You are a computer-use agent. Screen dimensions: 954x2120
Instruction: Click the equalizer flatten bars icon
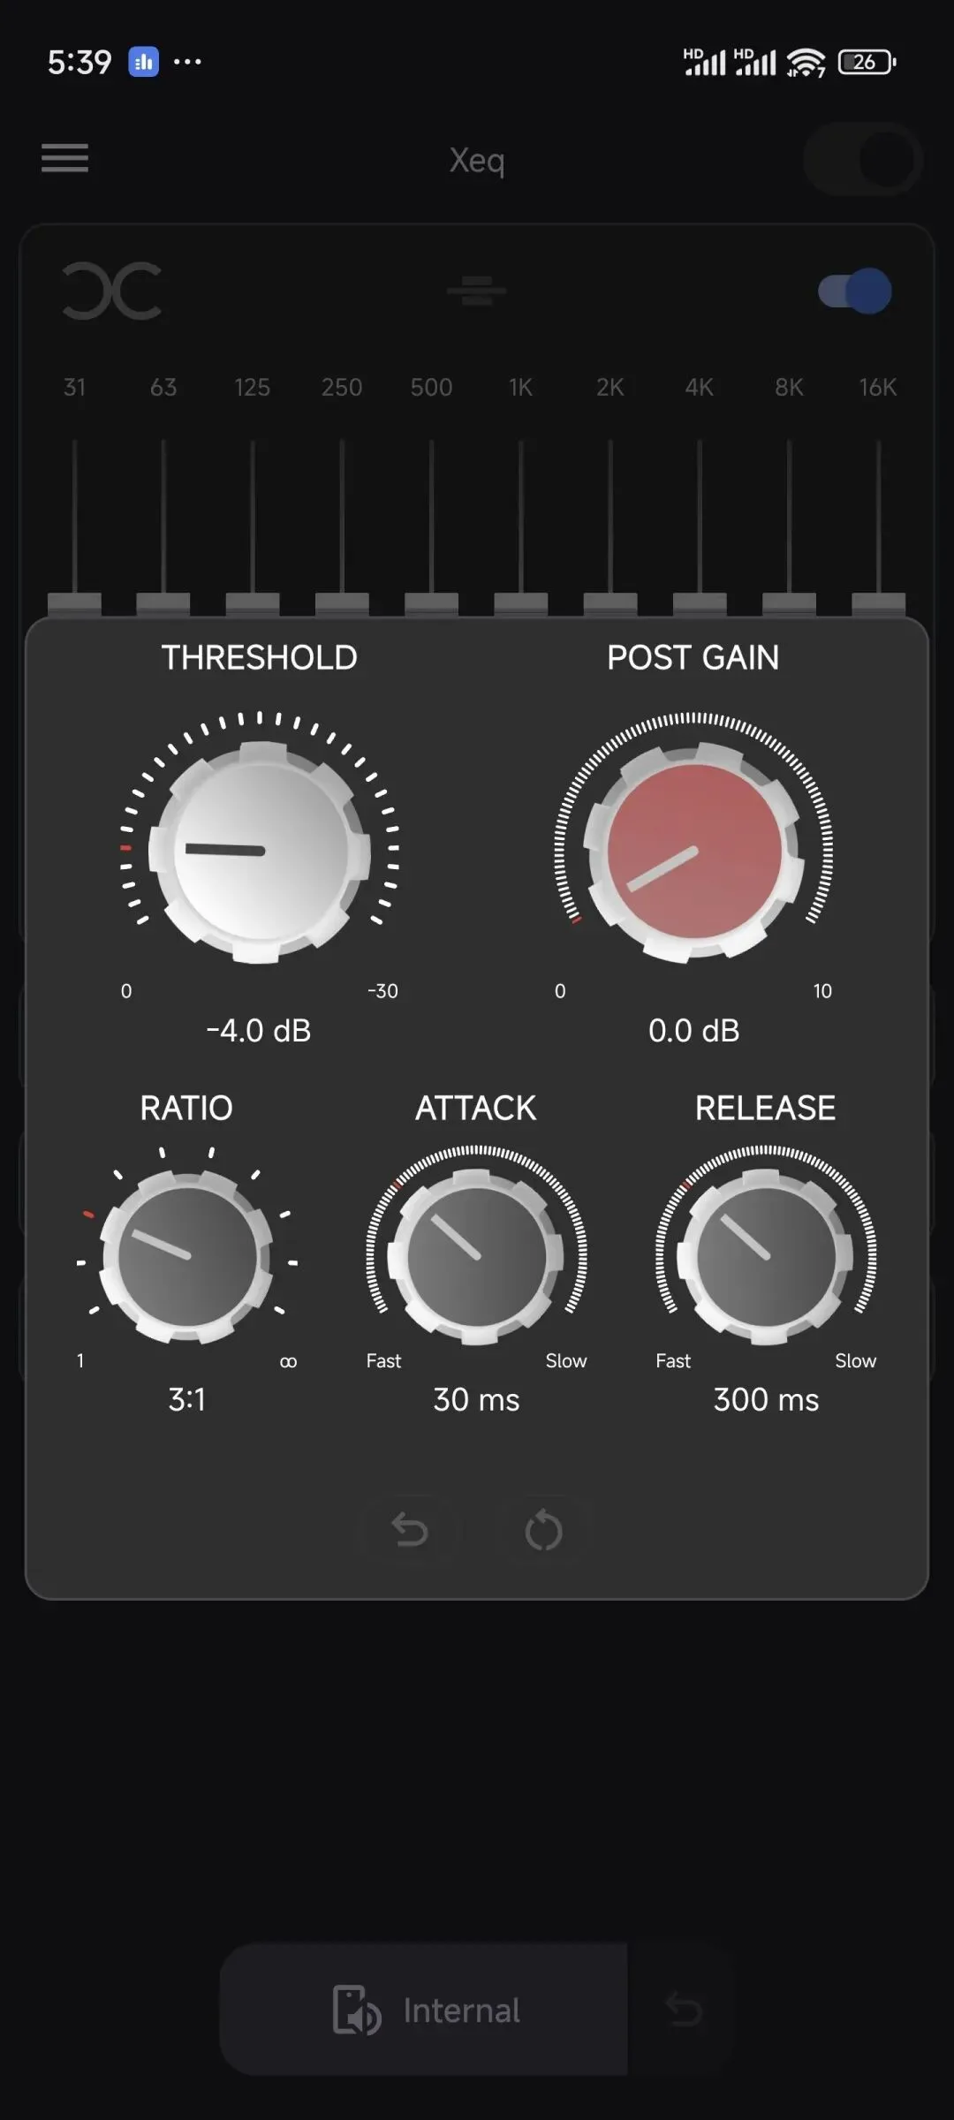(476, 291)
